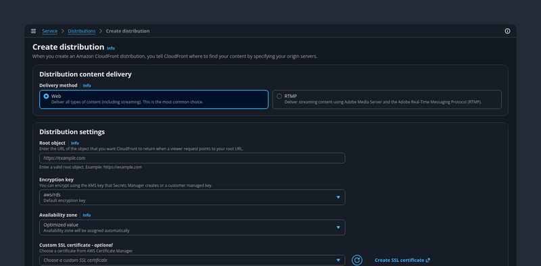Click the Availability zone dropdown arrow icon
This screenshot has width=541, height=266.
[x=338, y=228]
